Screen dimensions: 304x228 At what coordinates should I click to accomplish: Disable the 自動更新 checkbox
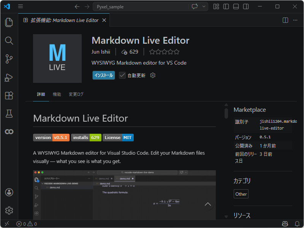[x=122, y=75]
